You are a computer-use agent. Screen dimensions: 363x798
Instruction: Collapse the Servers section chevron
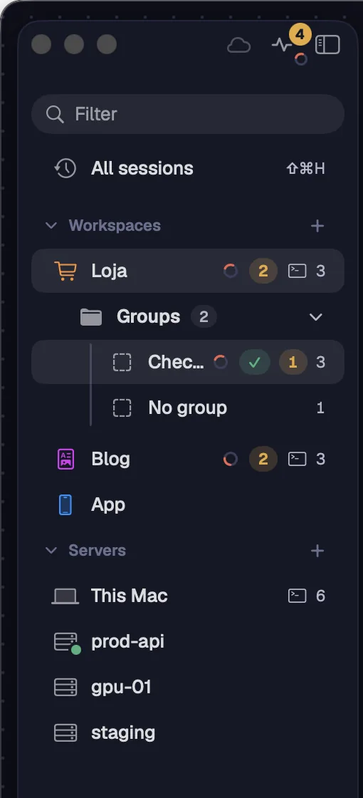[x=51, y=551]
